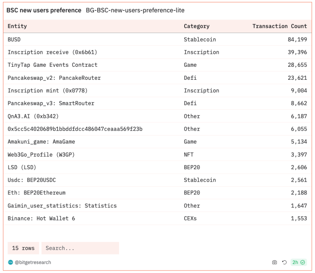
Task: Select Gaimin_user_statistics: Statistics cell
Action: pos(62,205)
